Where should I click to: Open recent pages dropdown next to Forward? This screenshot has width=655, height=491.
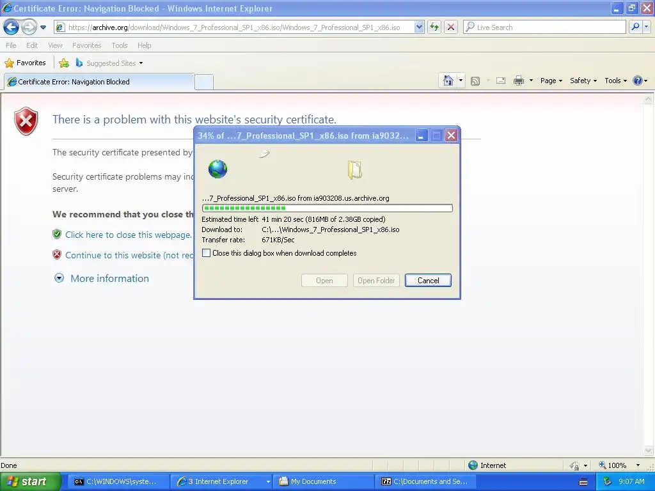click(43, 27)
